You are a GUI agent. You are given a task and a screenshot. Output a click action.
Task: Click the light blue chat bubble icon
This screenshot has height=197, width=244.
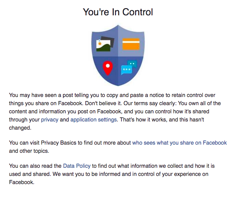[x=127, y=70]
